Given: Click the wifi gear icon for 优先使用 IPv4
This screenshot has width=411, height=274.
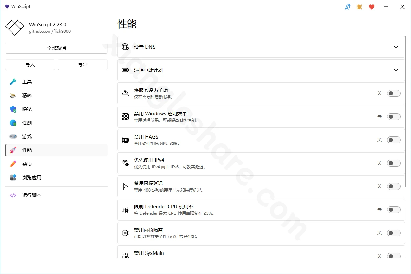Looking at the screenshot, I should click(x=125, y=163).
